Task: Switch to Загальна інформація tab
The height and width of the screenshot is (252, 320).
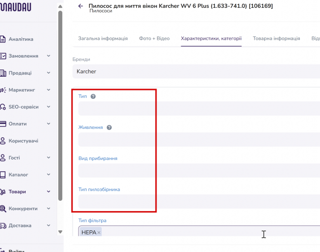Action: click(x=103, y=38)
